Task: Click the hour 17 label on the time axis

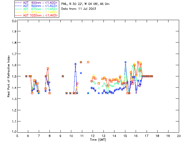Action: (147, 136)
